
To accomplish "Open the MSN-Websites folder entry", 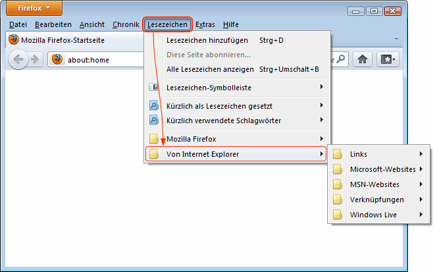I will (x=378, y=184).
